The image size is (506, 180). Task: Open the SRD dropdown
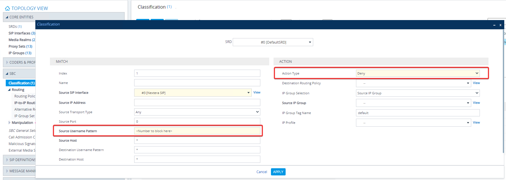[x=273, y=42]
